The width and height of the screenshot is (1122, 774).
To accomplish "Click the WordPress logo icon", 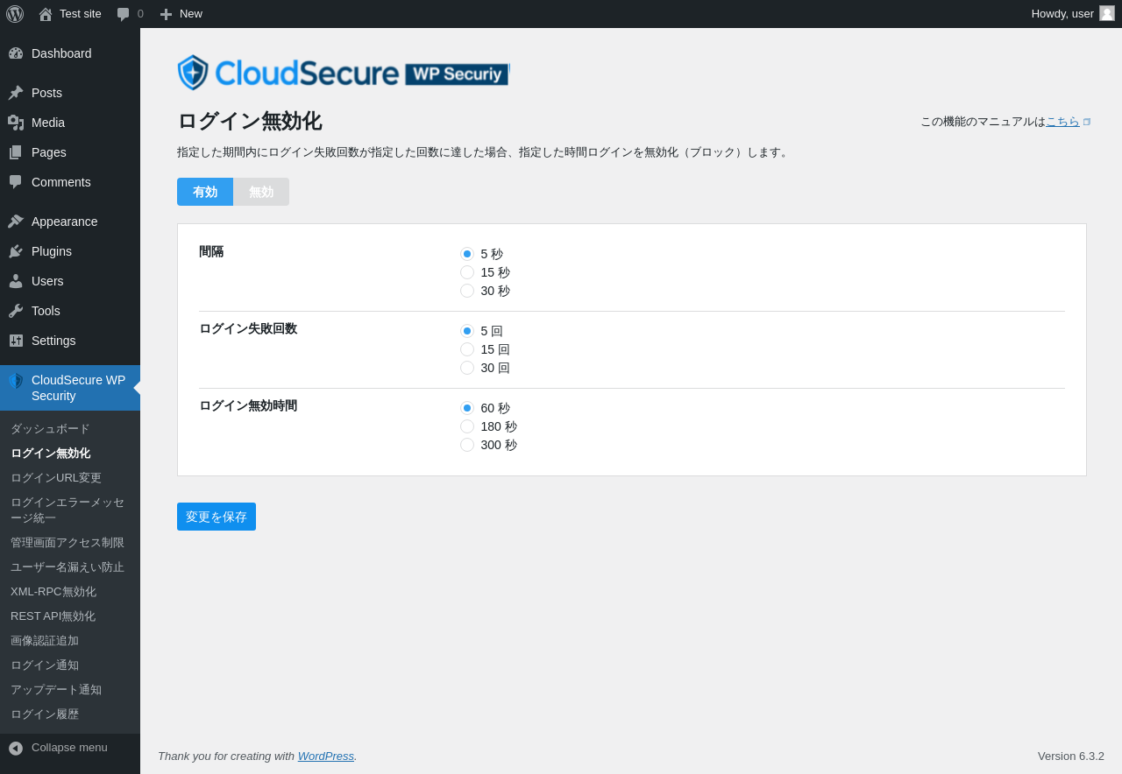I will pyautogui.click(x=15, y=14).
